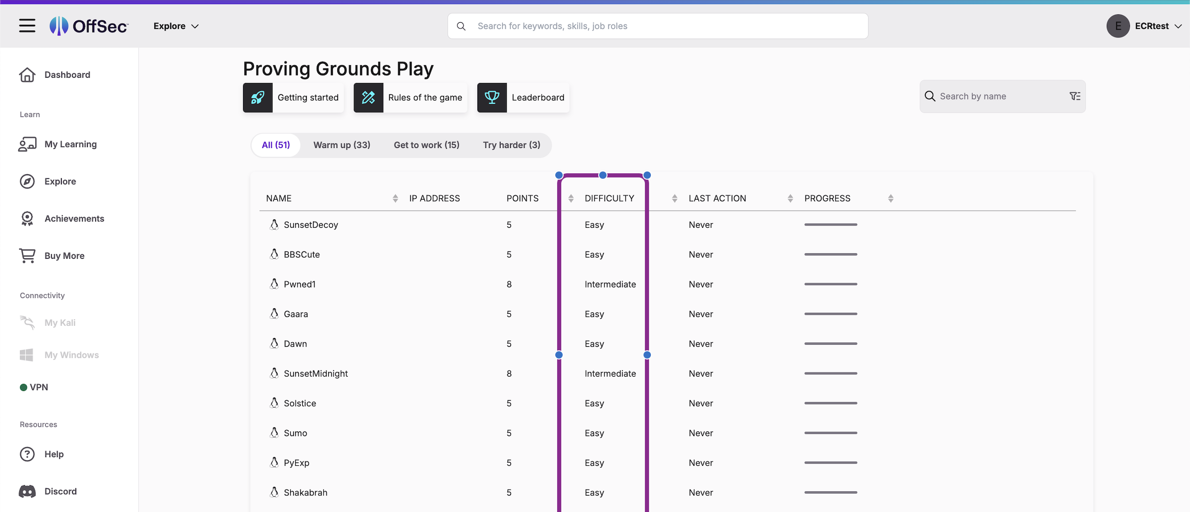1190x512 pixels.
Task: Click the Explore compass icon in sidebar
Action: 27,182
